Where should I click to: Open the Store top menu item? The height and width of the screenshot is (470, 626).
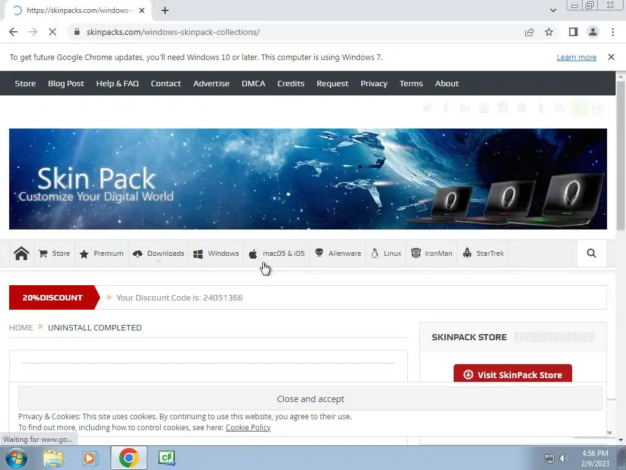pos(25,83)
